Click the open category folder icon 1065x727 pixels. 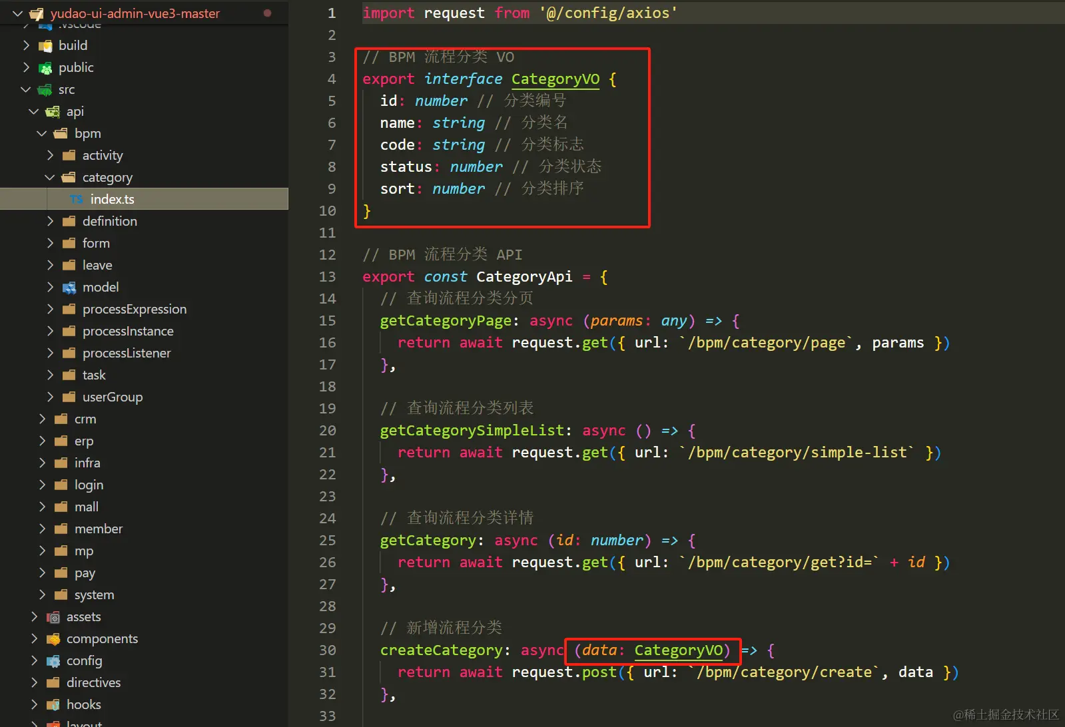(x=69, y=178)
